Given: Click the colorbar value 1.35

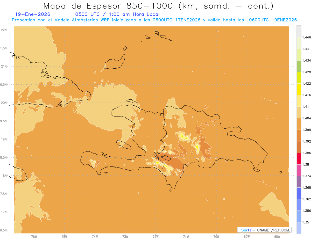Looking at the screenshot, I should tap(306, 222).
